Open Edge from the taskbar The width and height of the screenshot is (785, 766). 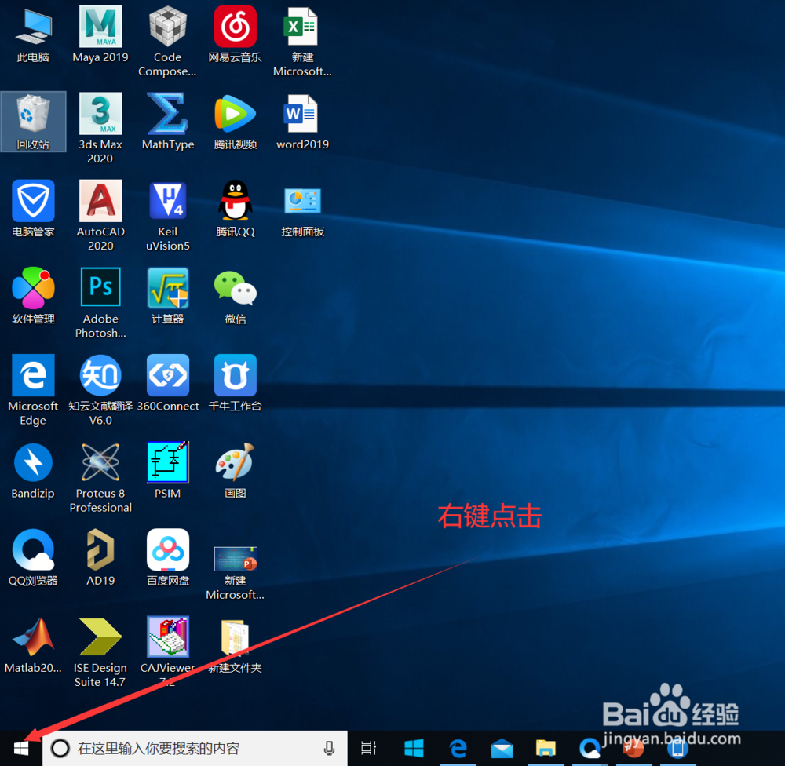458,749
